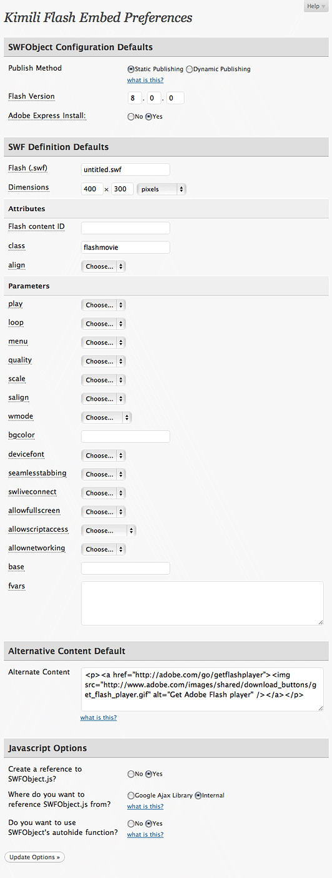Open 'what is this?' below Alternate Content

click(x=99, y=717)
